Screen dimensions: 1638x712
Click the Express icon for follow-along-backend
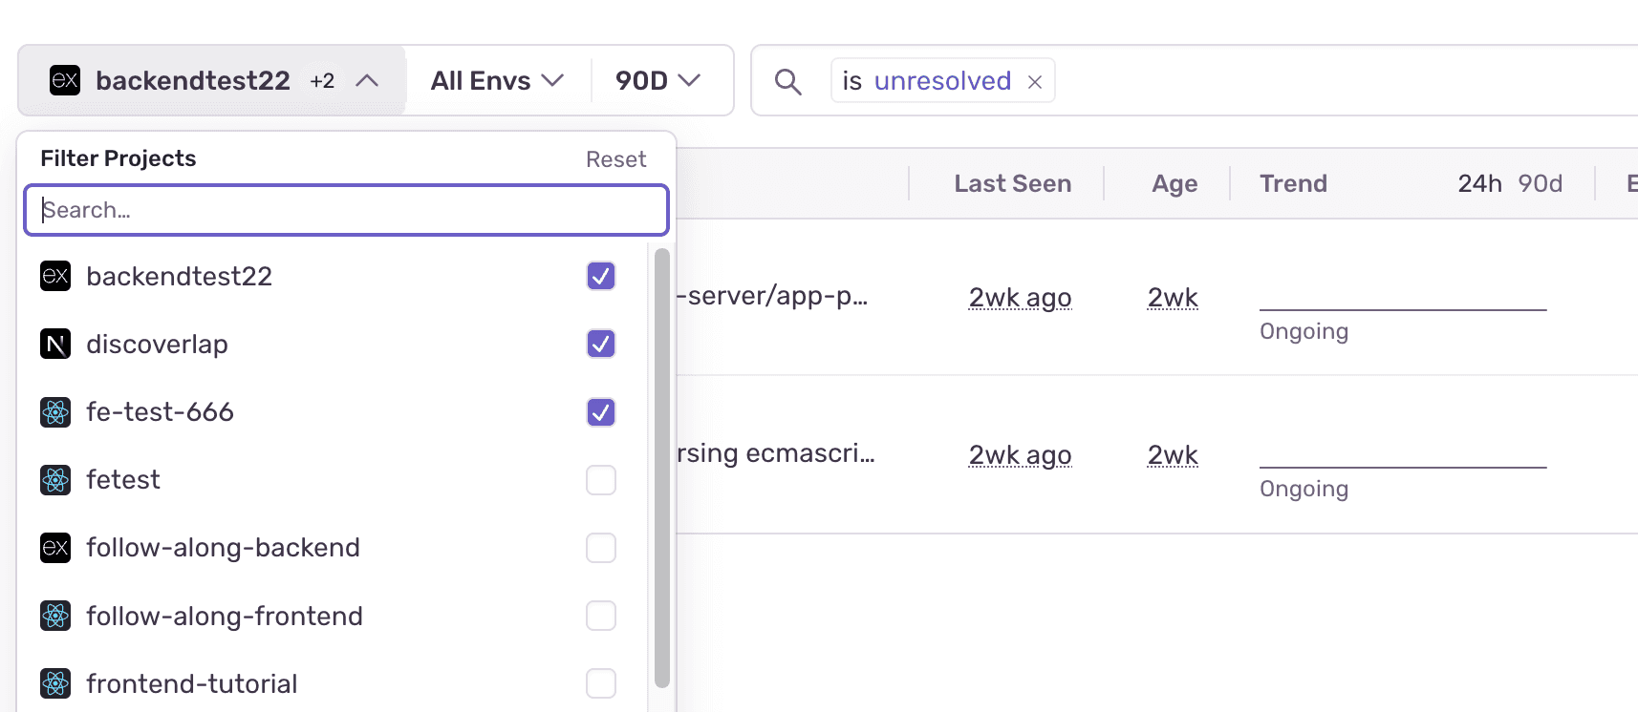(56, 548)
